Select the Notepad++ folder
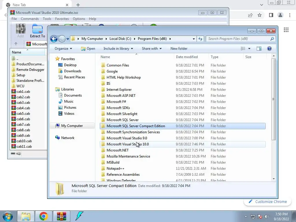Image resolution: width=296 pixels, height=222 pixels. tap(183, 169)
